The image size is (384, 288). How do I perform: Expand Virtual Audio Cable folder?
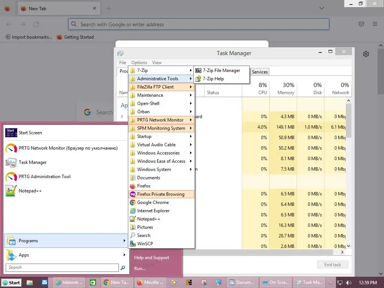point(161,145)
